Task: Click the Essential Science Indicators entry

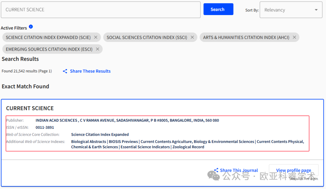Action: [145, 147]
